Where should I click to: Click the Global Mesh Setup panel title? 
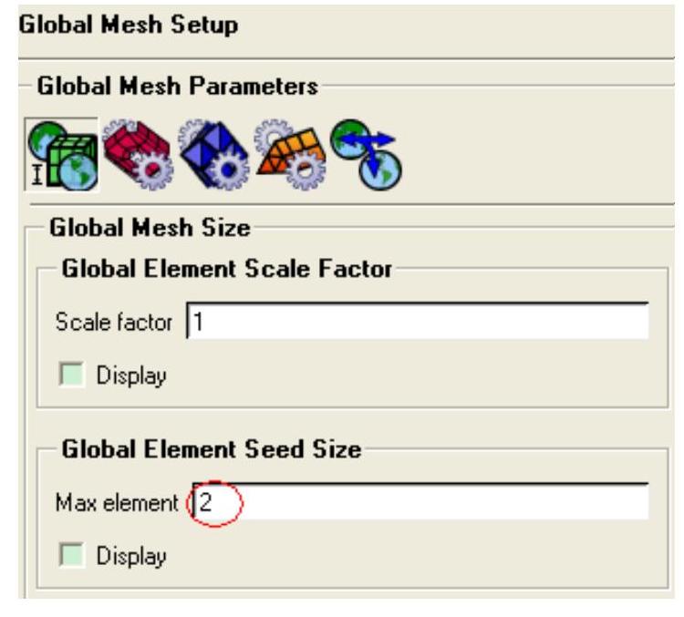(129, 25)
